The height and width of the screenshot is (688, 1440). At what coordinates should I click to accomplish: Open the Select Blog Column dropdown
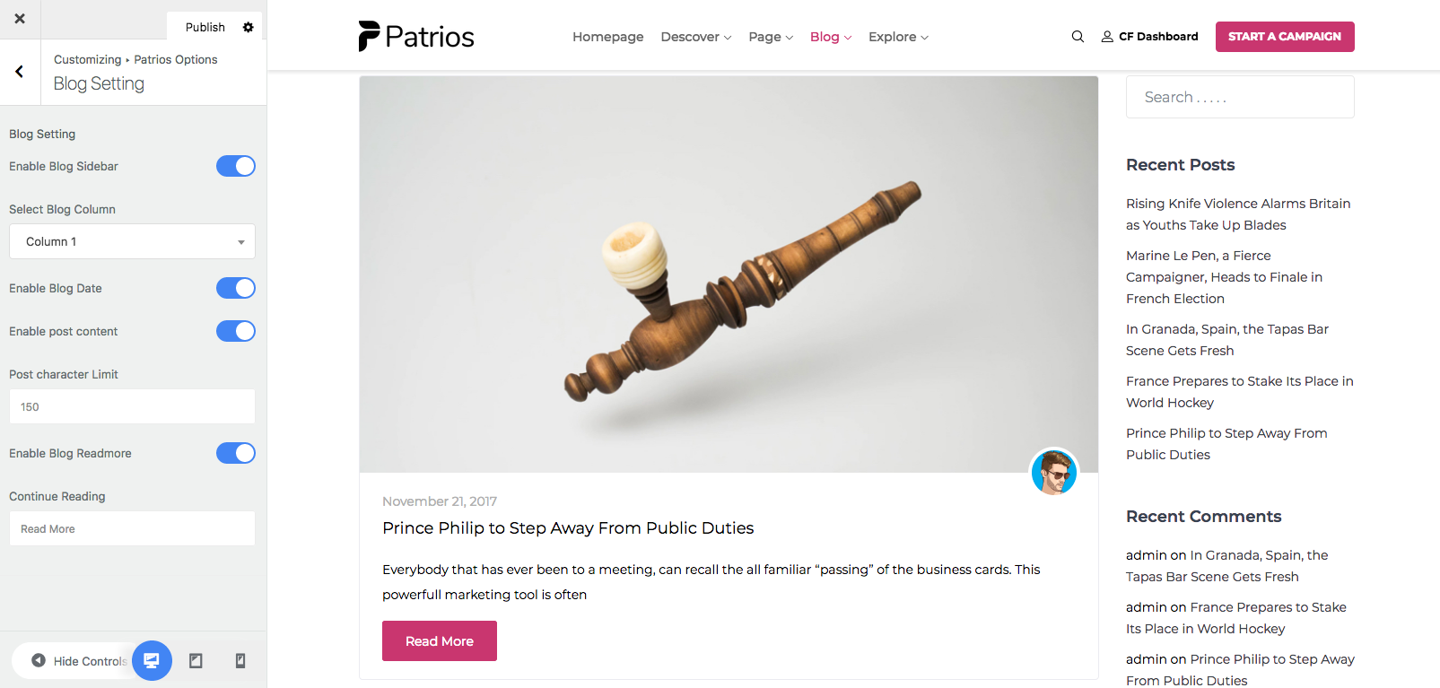pyautogui.click(x=132, y=241)
